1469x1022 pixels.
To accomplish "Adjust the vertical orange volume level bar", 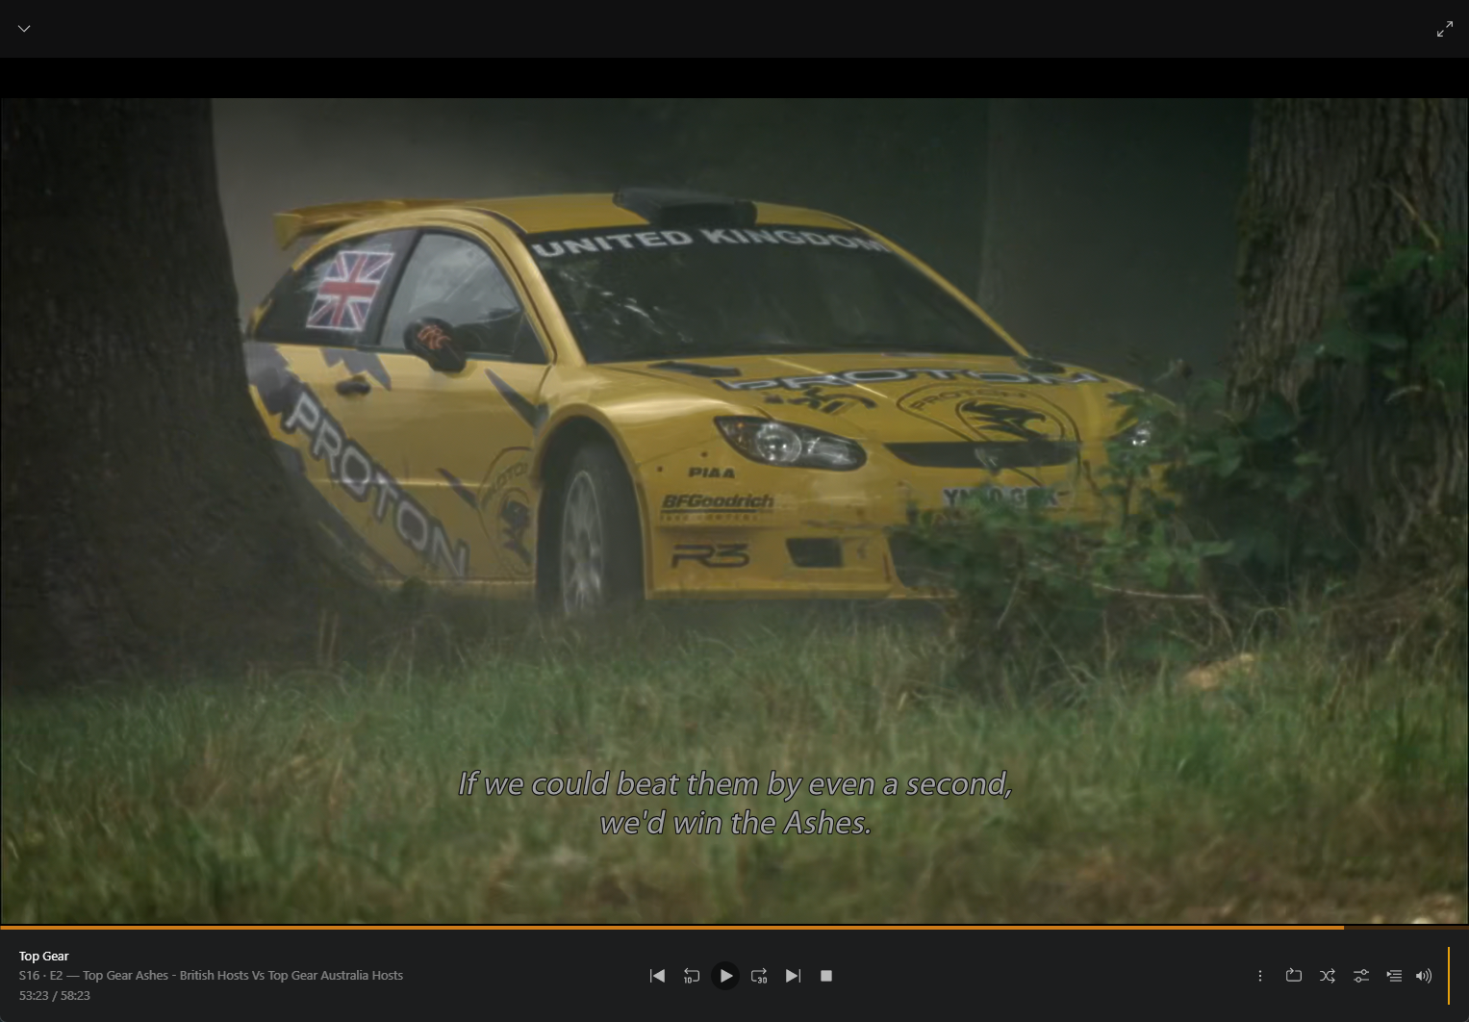I will coord(1449,976).
